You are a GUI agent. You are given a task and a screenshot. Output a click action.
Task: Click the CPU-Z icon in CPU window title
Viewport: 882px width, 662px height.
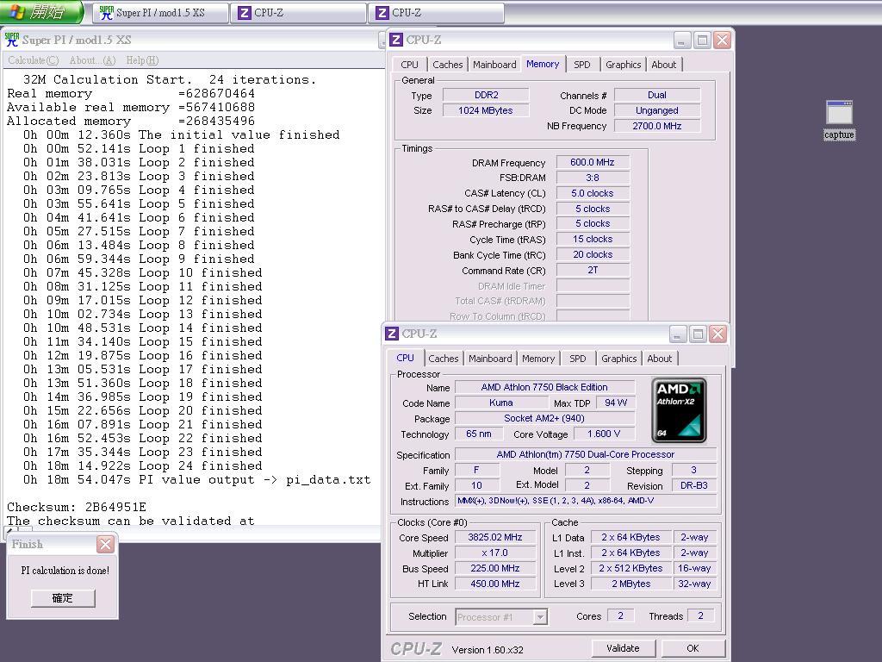392,334
